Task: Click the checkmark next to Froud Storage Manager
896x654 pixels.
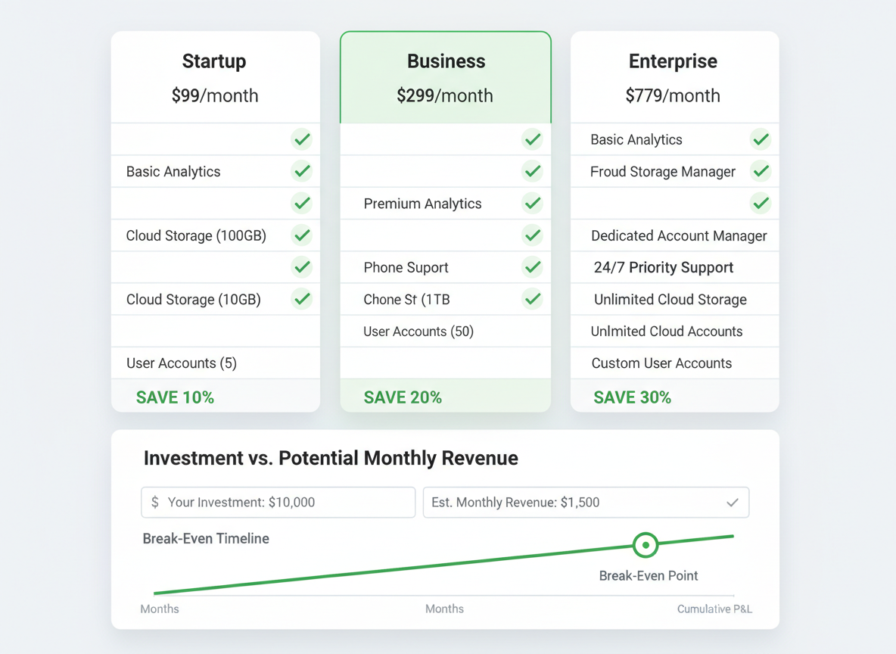Action: pyautogui.click(x=761, y=171)
